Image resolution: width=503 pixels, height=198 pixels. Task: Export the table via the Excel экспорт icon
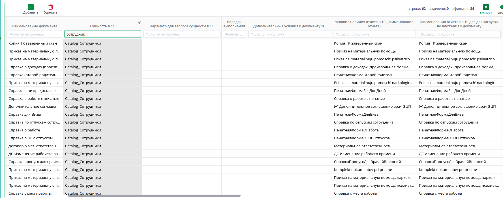click(x=486, y=7)
